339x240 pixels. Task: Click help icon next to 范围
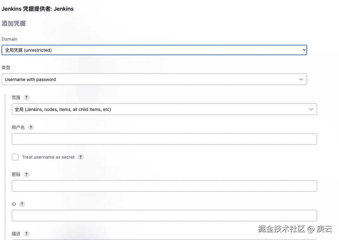coord(26,97)
